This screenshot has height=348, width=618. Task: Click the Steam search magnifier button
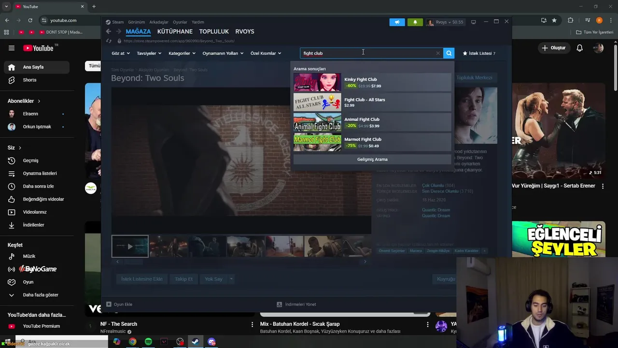[449, 53]
